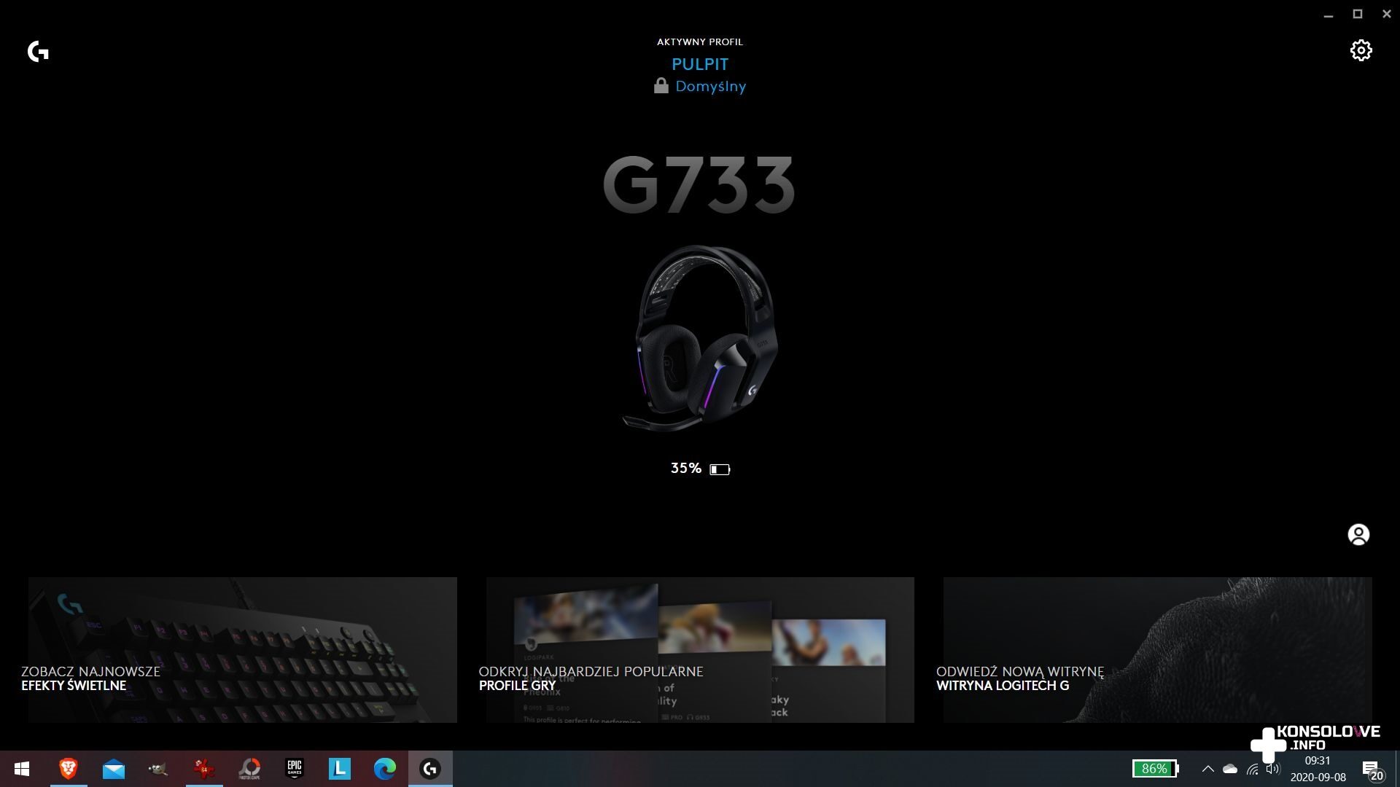Screen dimensions: 1400x787
Task: Open the volume control in tray
Action: click(1273, 769)
